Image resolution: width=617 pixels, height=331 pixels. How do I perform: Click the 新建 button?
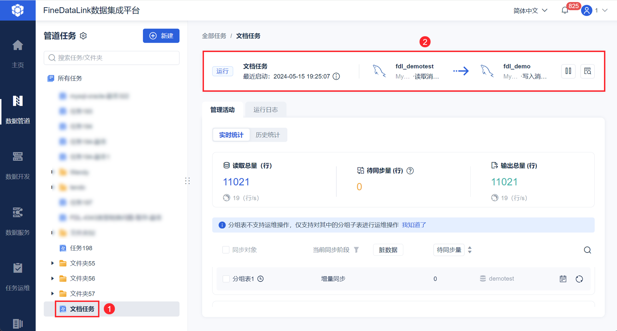coord(161,36)
